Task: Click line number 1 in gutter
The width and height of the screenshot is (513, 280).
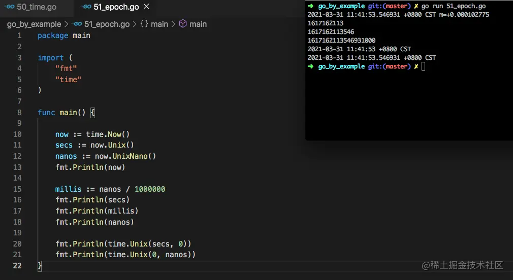Action: click(x=19, y=36)
